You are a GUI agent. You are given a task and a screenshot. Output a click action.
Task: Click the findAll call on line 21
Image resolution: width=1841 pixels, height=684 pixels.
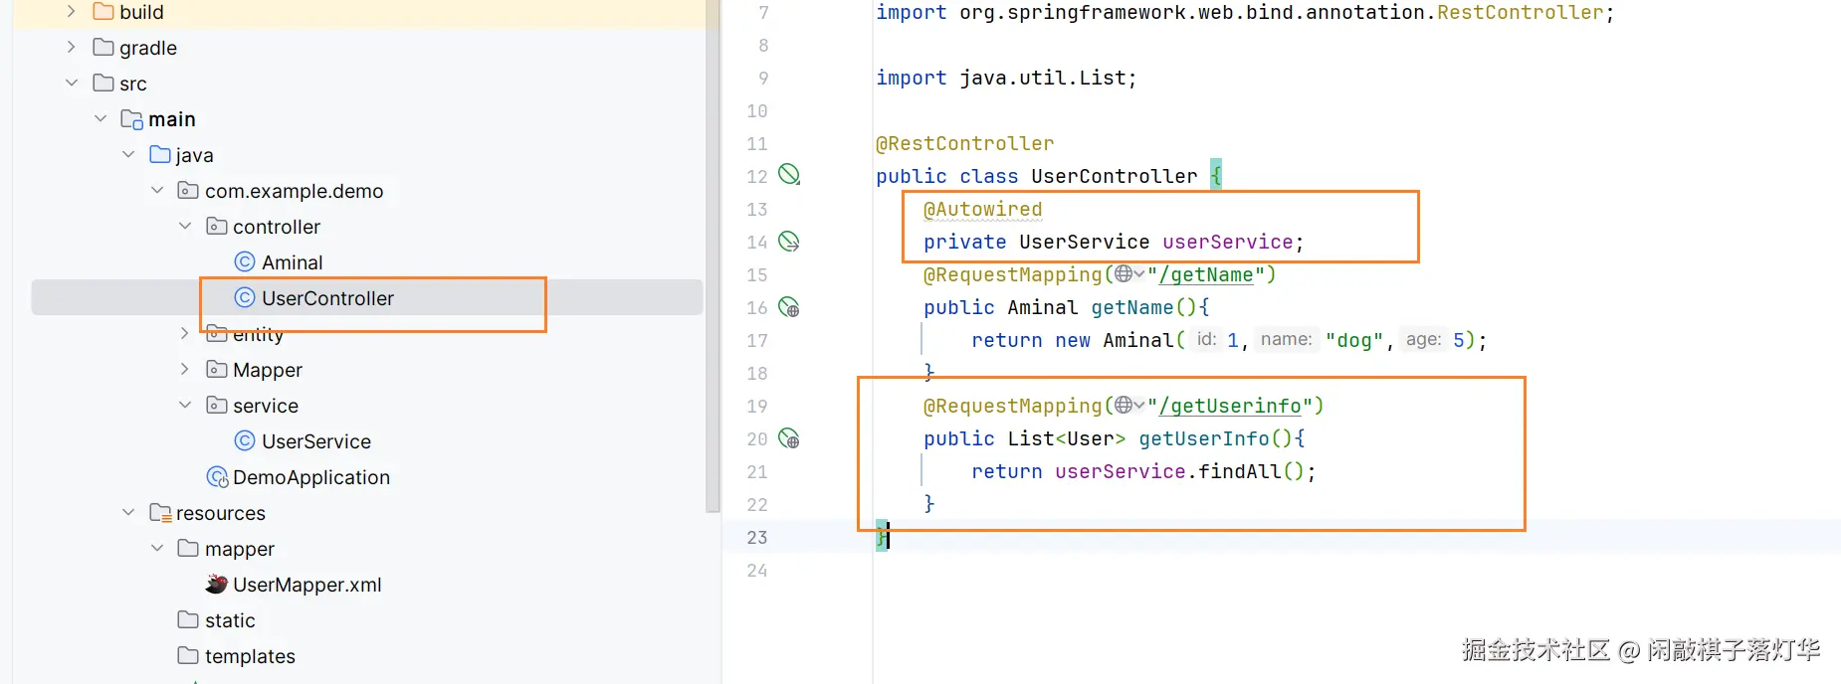point(1239,471)
